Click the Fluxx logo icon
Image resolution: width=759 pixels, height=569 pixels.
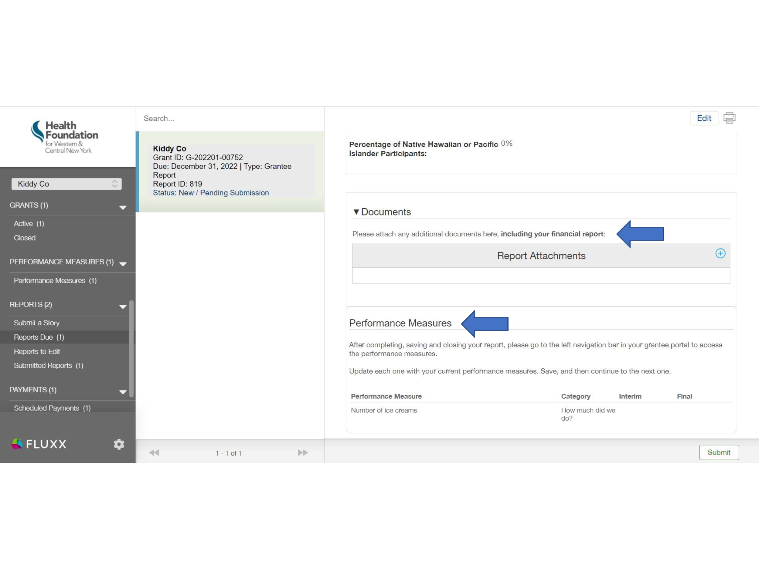pos(17,443)
